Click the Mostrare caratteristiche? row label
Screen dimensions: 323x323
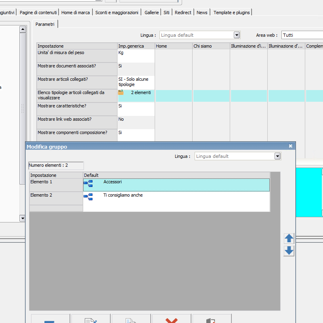77,109
